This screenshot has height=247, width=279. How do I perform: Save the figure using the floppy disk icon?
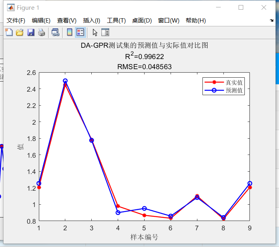coord(31,33)
